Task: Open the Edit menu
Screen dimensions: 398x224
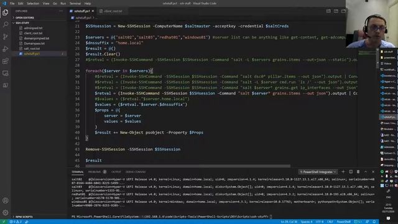Action: (x=21, y=4)
